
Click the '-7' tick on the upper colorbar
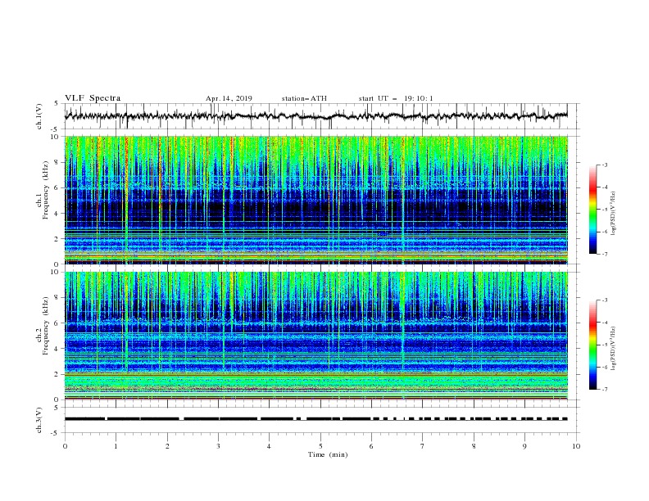tap(604, 254)
